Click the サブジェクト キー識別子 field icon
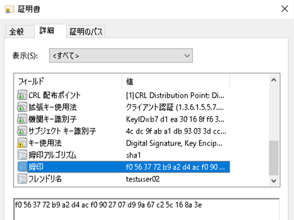Screen dimensions: 294x220 point(22,131)
